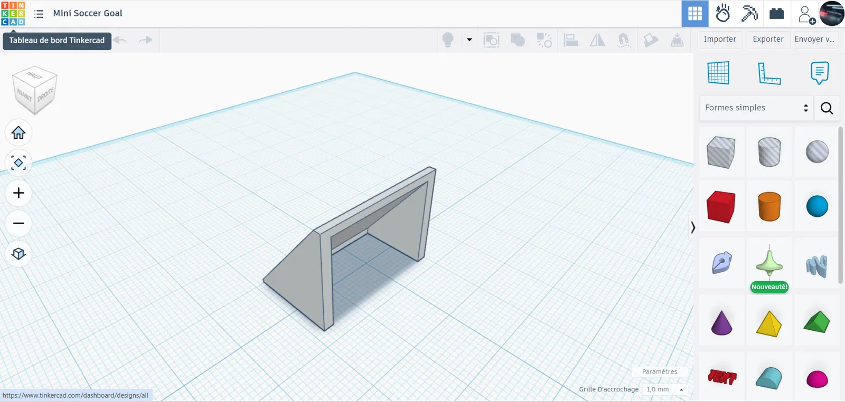Expand the visibility options dropdown arrow

pos(470,40)
